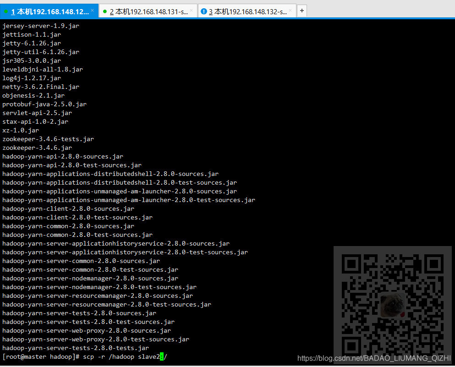Switch to tab 3 本机192.168.148.132-s...
455x367 pixels.
pyautogui.click(x=247, y=11)
